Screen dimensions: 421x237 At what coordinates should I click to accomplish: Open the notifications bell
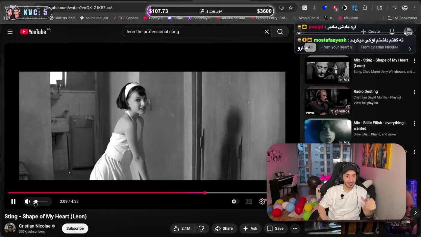(392, 32)
